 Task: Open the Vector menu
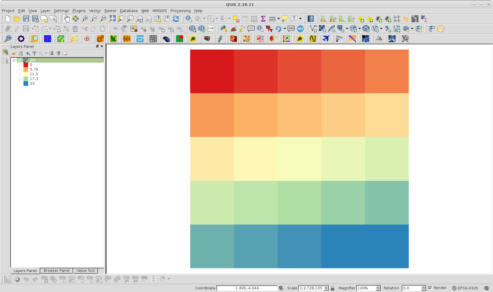coord(95,11)
